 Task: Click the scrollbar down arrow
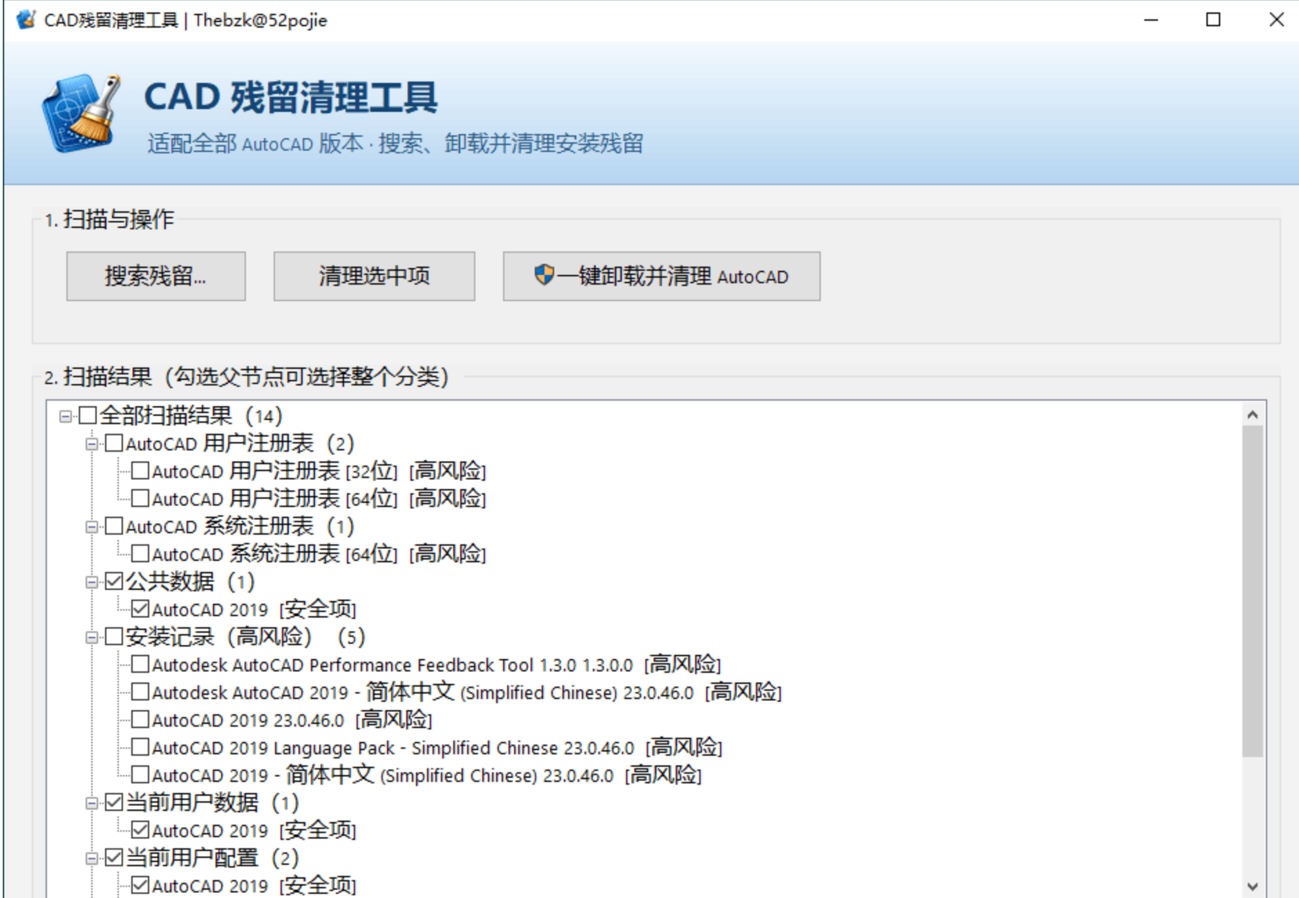[x=1252, y=886]
